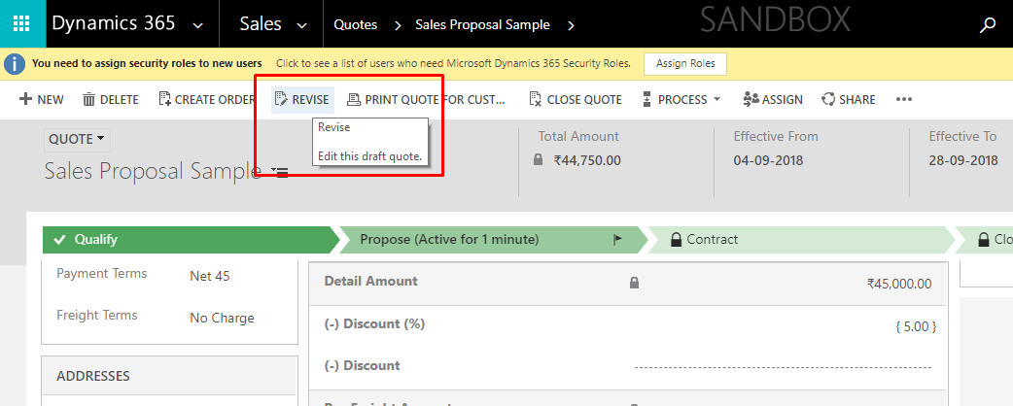
Task: Click the Total Amount value ₹44,750.00
Action: tap(587, 160)
